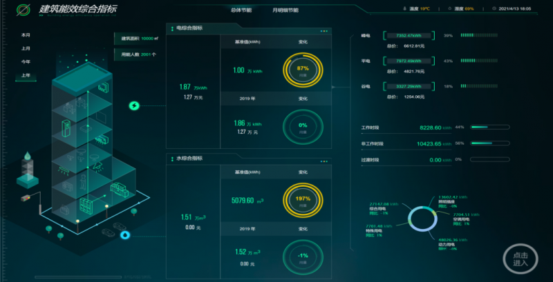The image size is (553, 282).
Task: Switch to the 总体节能 tab
Action: (x=241, y=10)
